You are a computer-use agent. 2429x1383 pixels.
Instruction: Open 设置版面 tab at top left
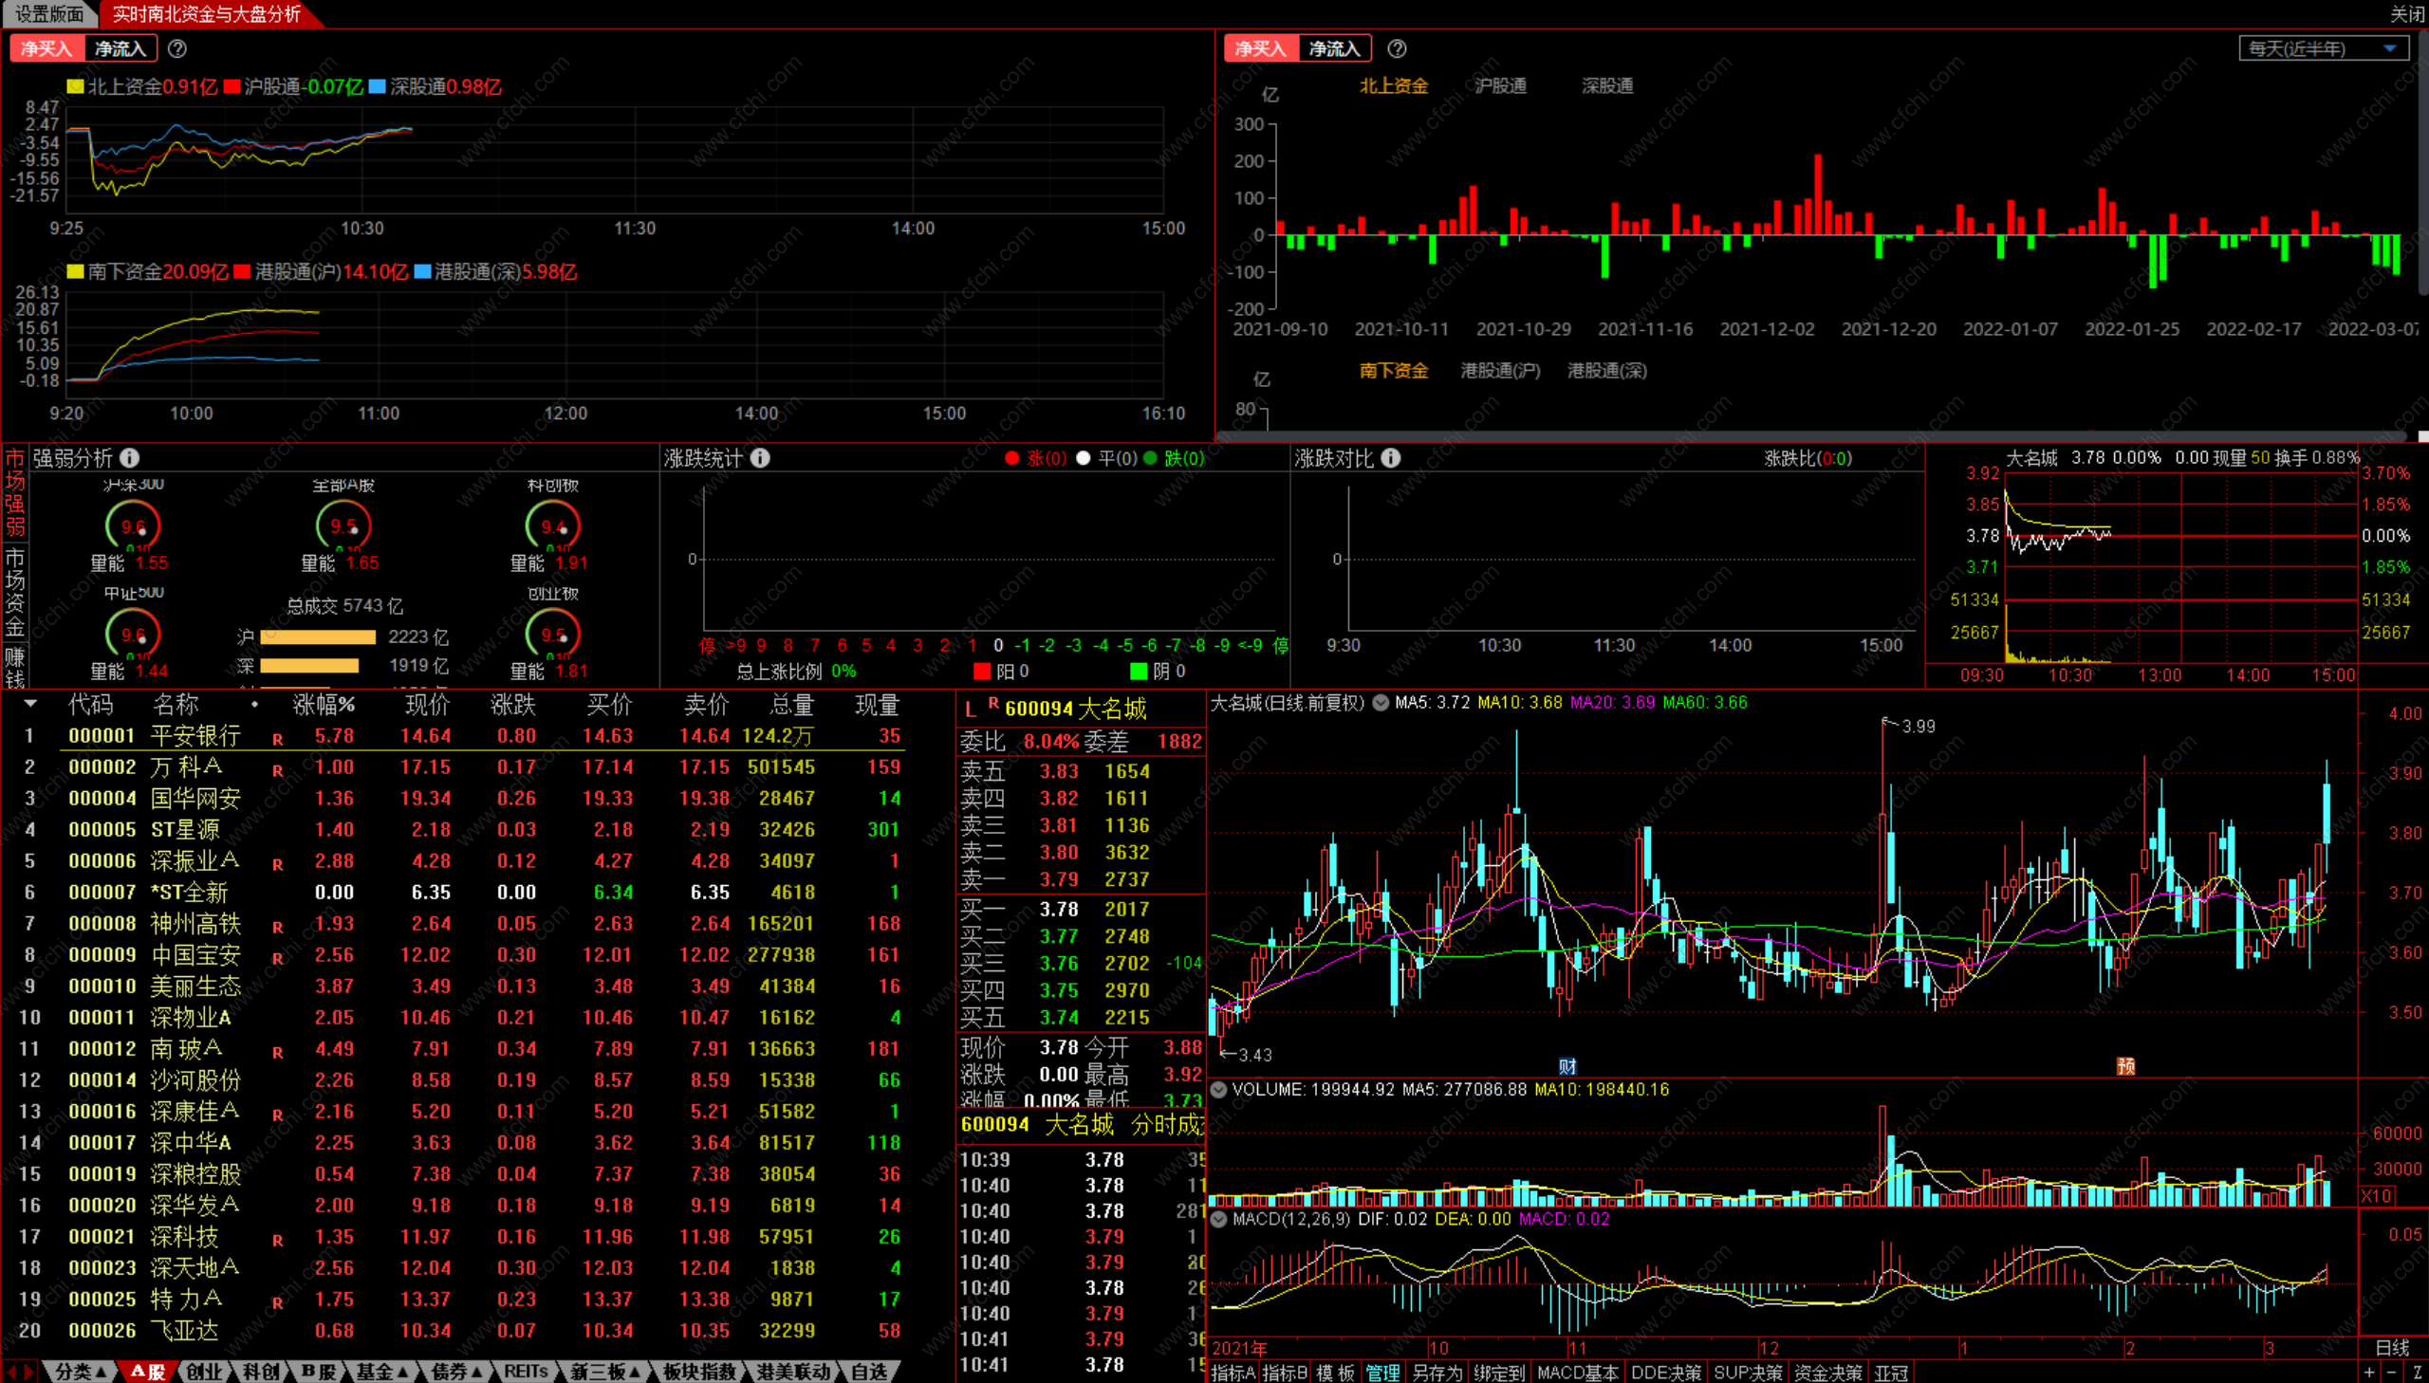pos(48,13)
